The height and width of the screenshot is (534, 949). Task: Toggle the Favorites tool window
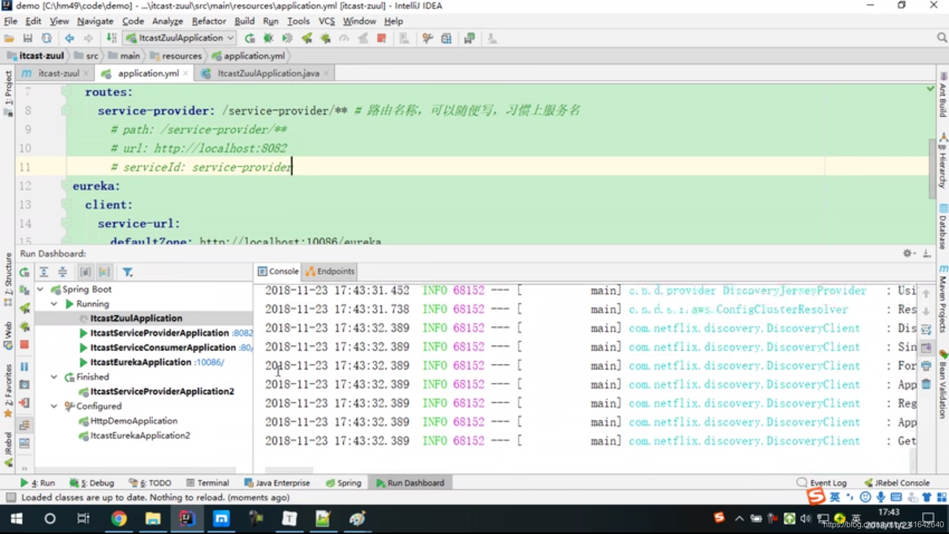click(x=8, y=391)
